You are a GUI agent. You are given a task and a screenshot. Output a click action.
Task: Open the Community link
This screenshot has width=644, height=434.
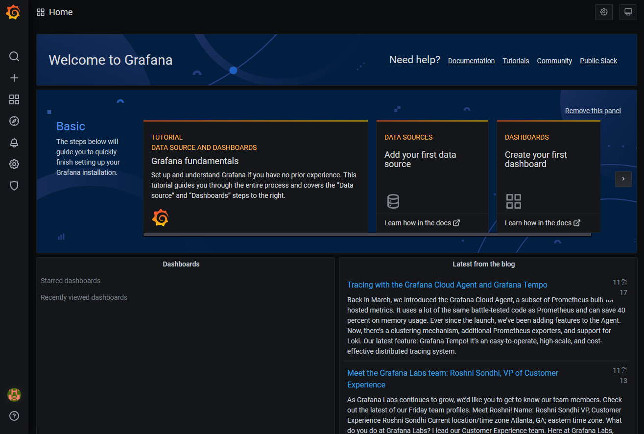point(554,61)
